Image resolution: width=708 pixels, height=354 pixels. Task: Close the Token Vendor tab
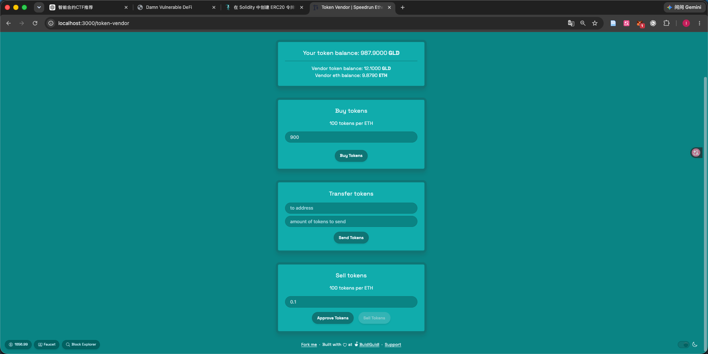[x=389, y=7]
